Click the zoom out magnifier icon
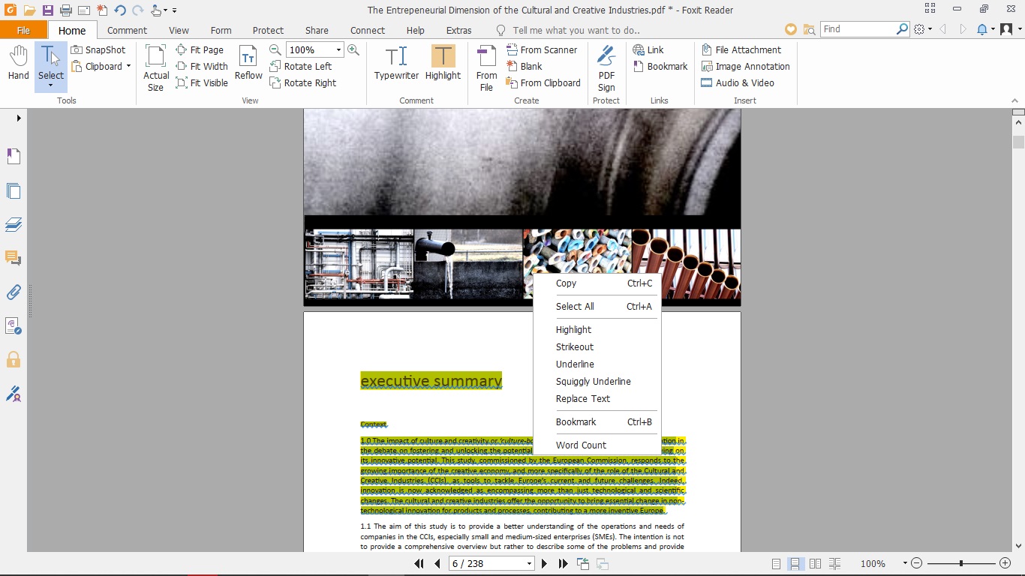 coord(275,49)
